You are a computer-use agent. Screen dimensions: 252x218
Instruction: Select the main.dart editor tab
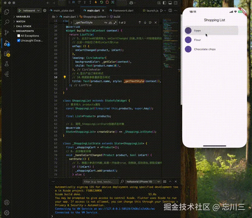click(x=93, y=11)
